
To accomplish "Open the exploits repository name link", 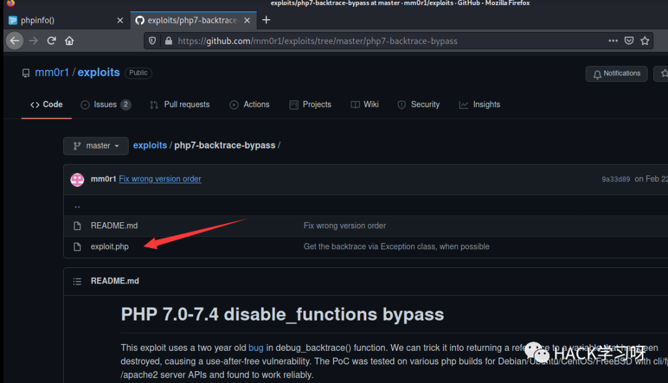I will tap(98, 72).
